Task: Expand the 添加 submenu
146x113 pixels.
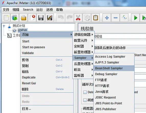Action: [x=46, y=35]
